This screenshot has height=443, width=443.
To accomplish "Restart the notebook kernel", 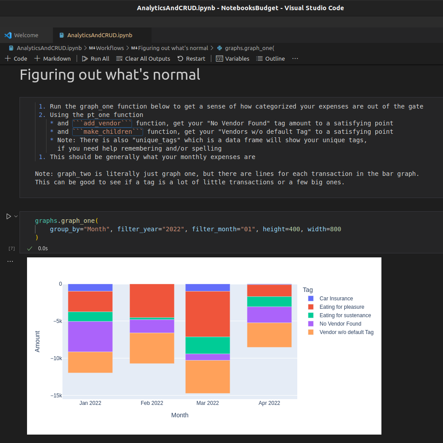I will click(191, 59).
